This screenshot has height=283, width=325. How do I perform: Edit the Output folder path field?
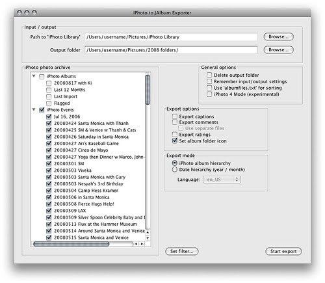coord(171,50)
